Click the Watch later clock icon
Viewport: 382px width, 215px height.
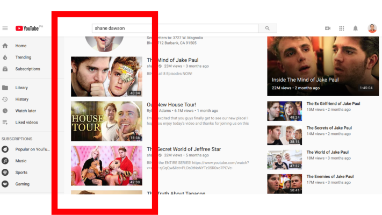(5, 111)
